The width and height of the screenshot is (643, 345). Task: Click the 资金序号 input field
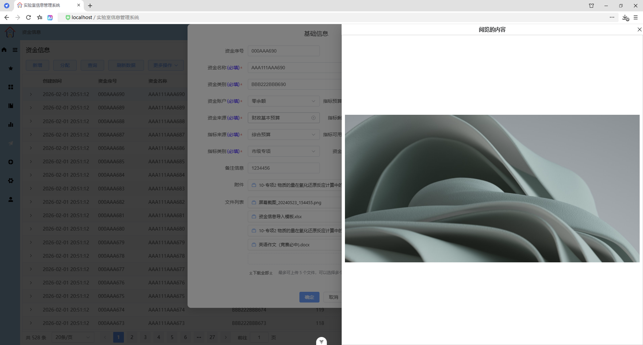click(284, 51)
